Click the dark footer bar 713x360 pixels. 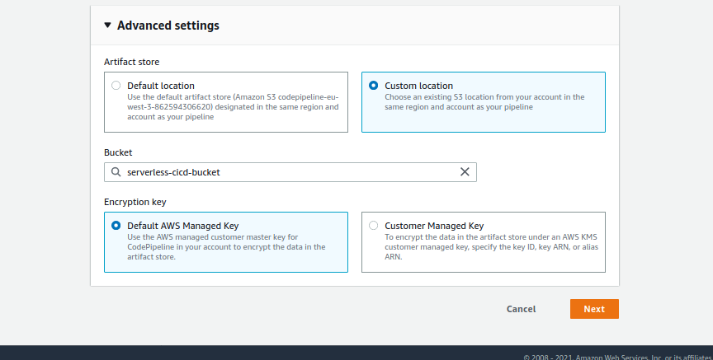[248, 353]
